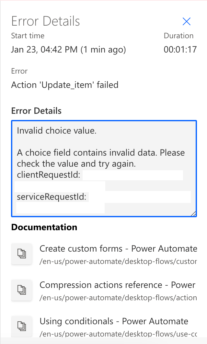Click the clientRequestId label in error box
The height and width of the screenshot is (344, 207).
(49, 175)
